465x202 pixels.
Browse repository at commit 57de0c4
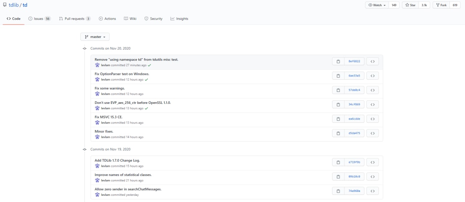tap(372, 90)
